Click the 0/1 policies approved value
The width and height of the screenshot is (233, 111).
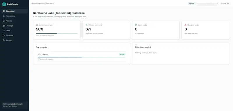(x=88, y=29)
